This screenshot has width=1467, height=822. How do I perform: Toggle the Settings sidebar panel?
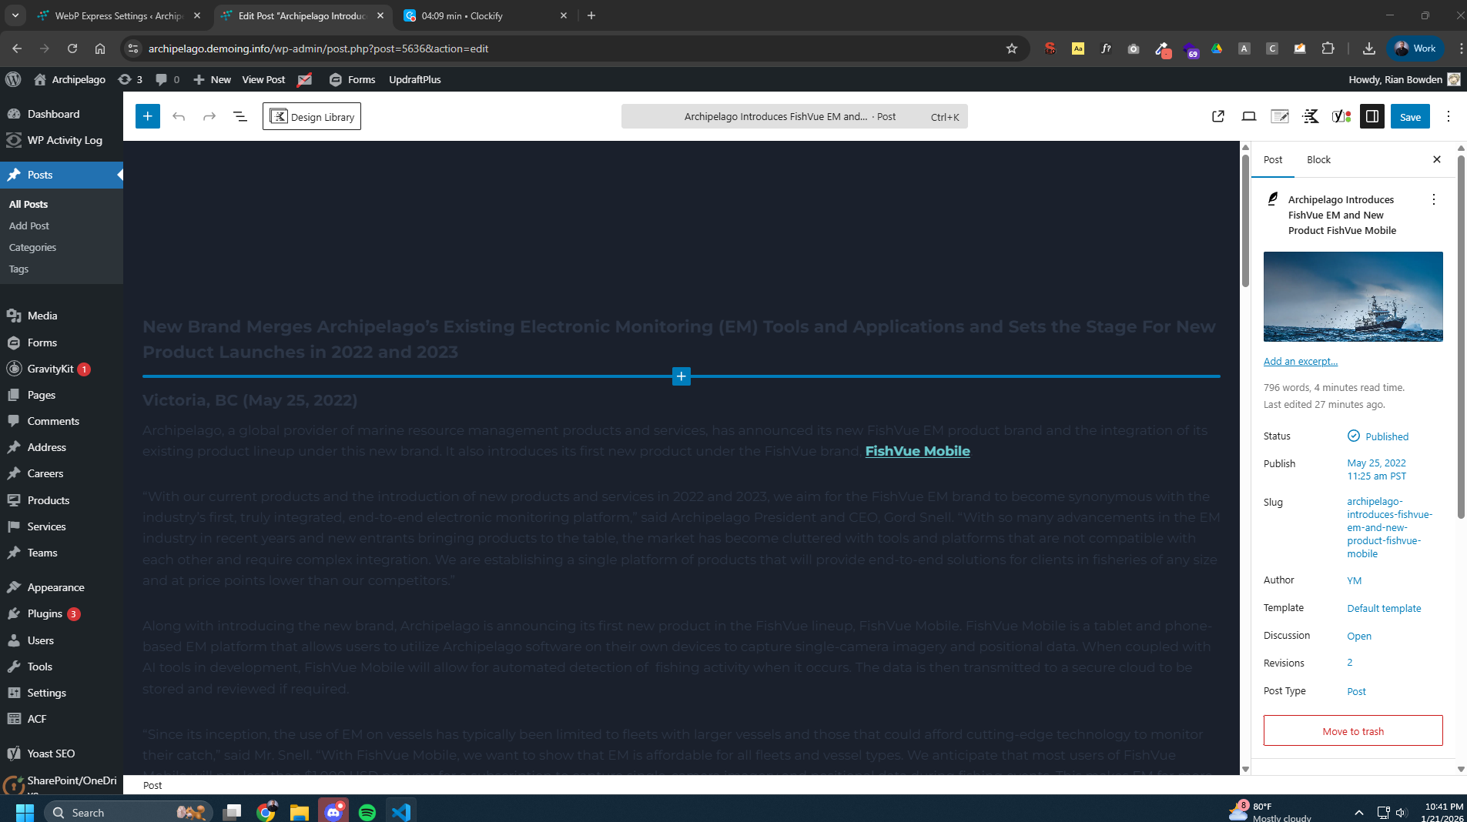(1372, 116)
